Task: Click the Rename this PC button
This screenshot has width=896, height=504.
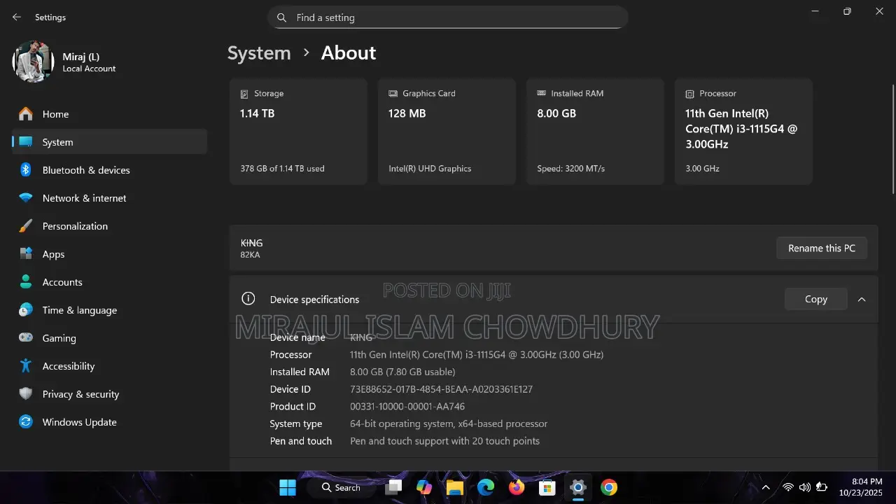Action: click(821, 248)
